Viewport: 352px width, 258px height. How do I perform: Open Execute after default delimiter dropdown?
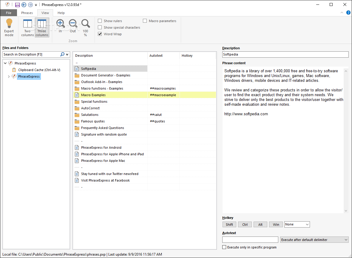314,240
